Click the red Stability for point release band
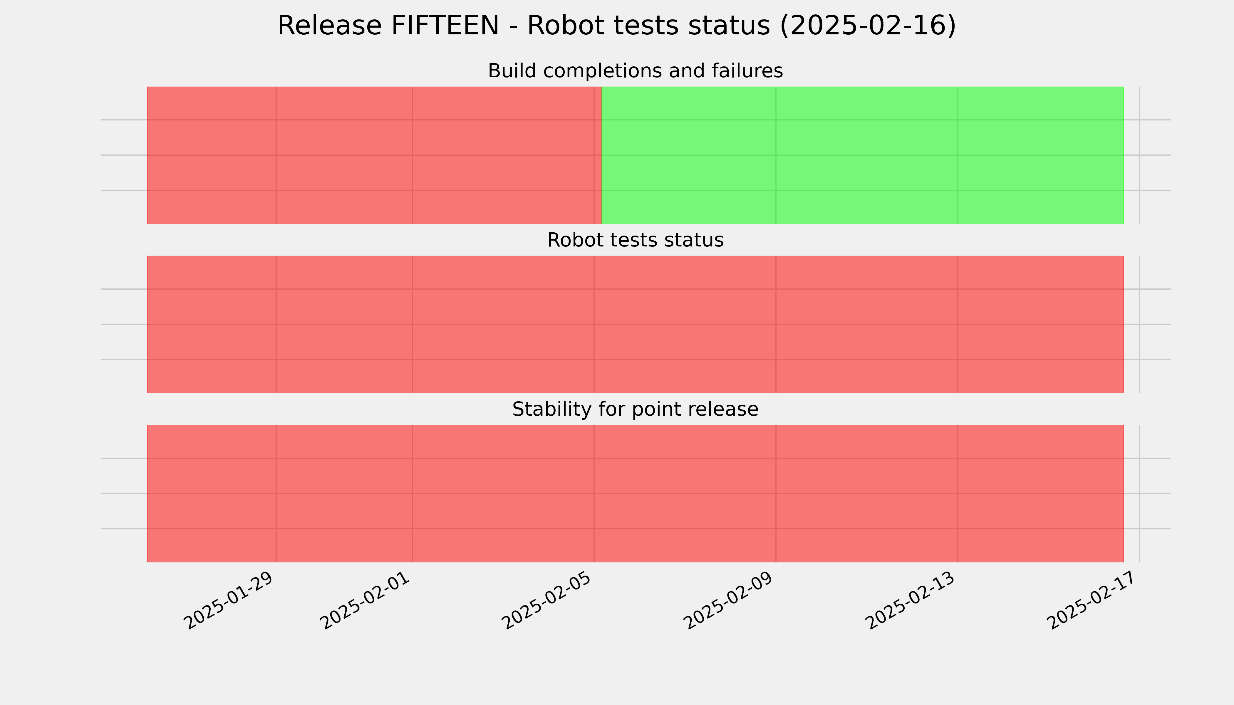1234x705 pixels. point(635,493)
